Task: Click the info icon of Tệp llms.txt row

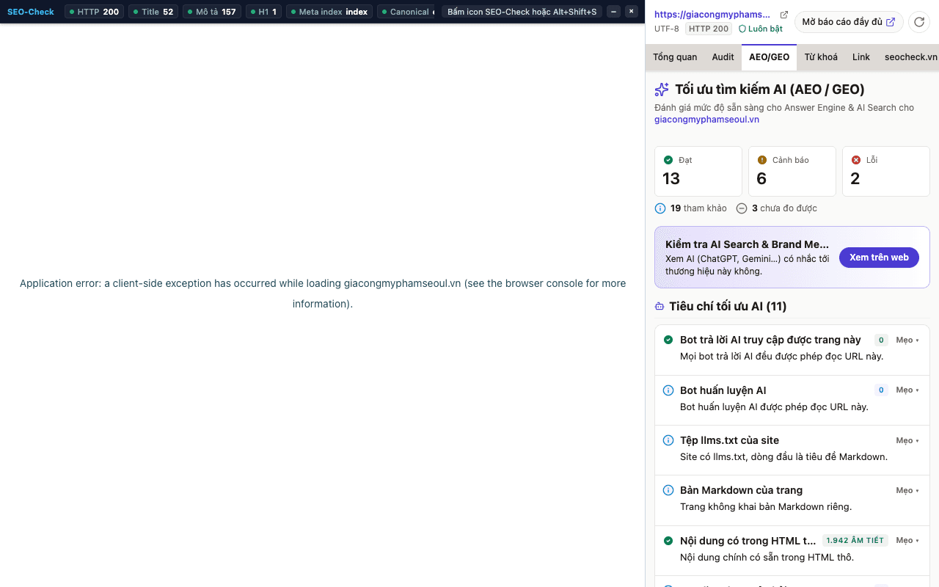Action: pyautogui.click(x=668, y=440)
